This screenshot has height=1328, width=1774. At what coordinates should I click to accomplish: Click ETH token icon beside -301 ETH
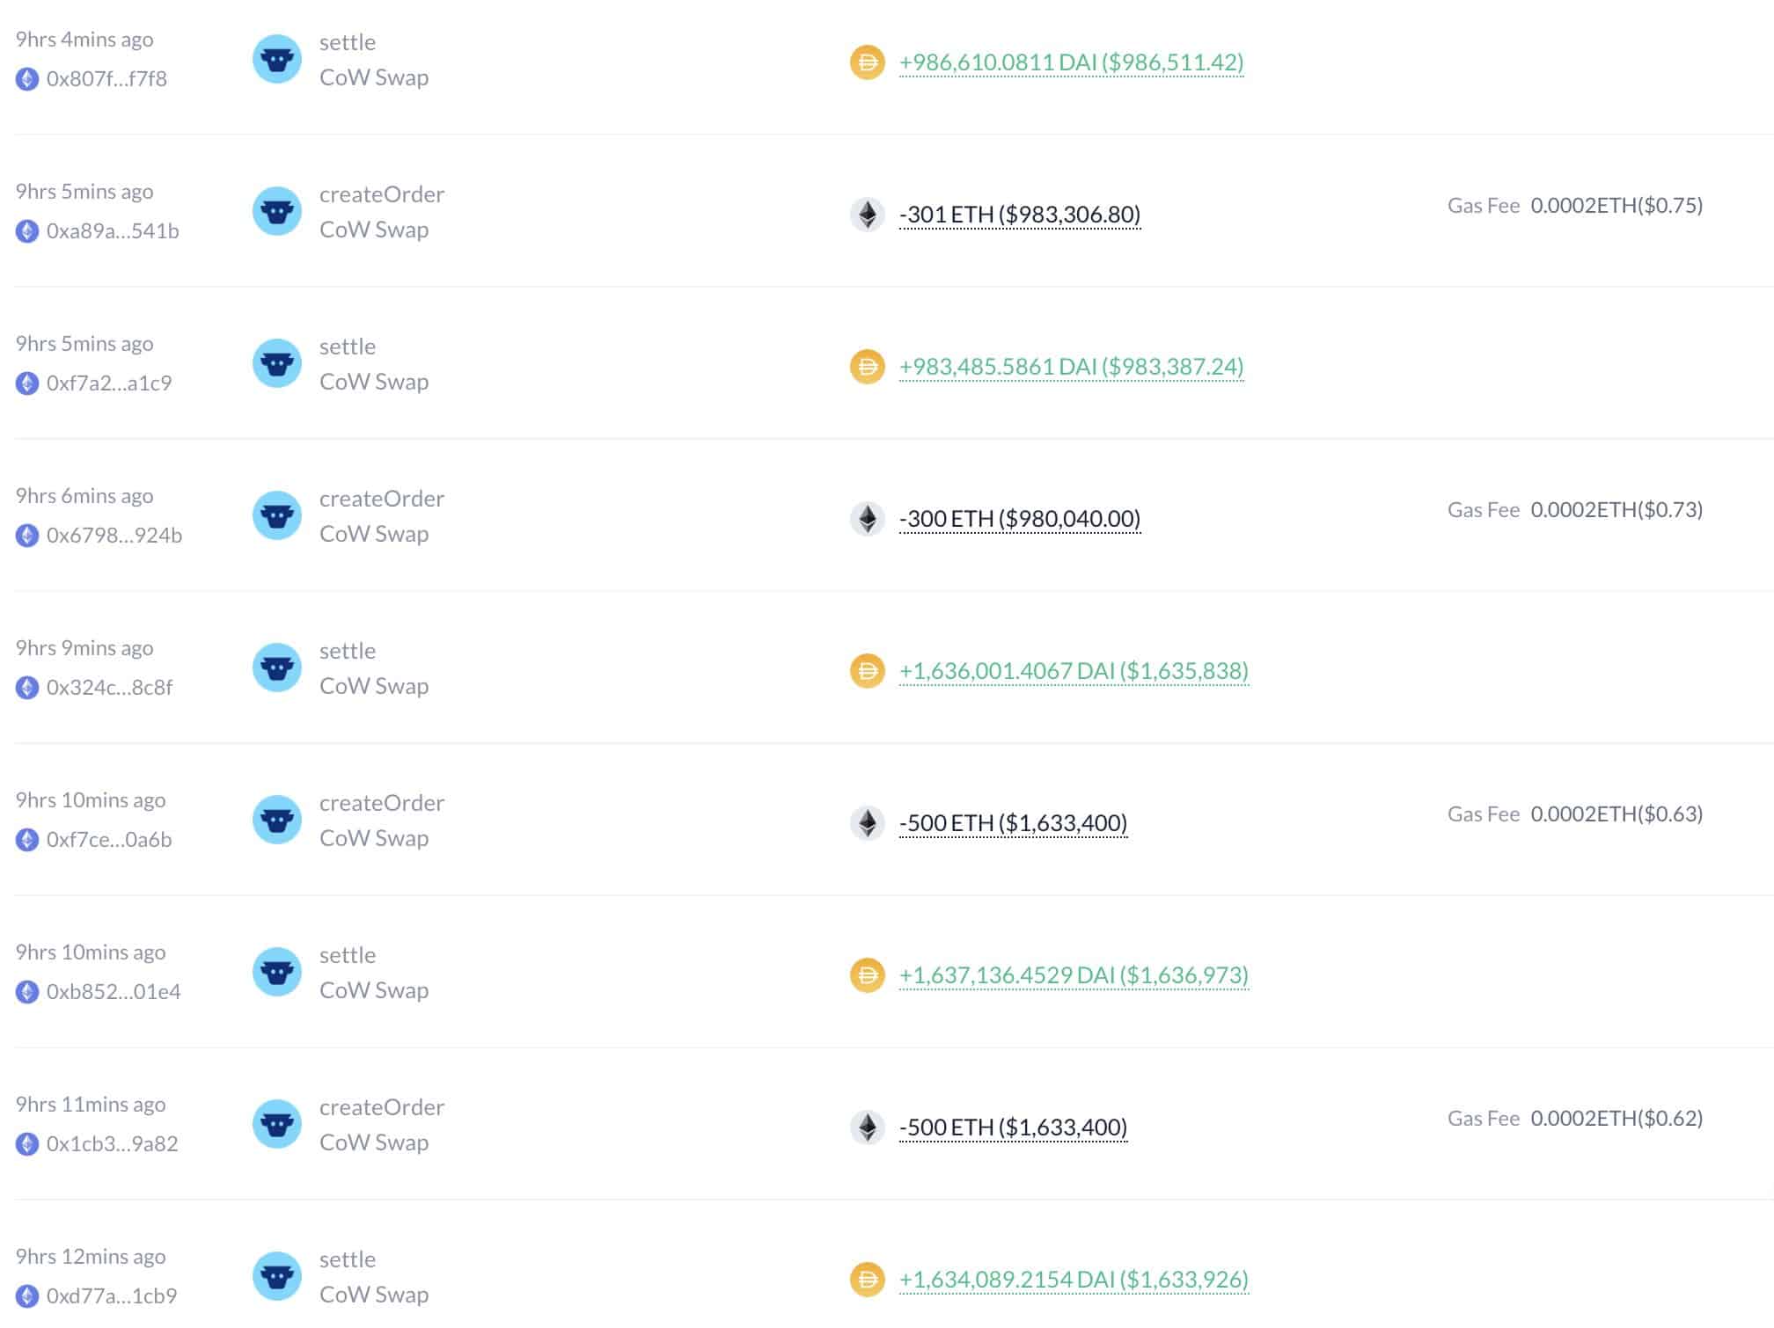(x=867, y=215)
